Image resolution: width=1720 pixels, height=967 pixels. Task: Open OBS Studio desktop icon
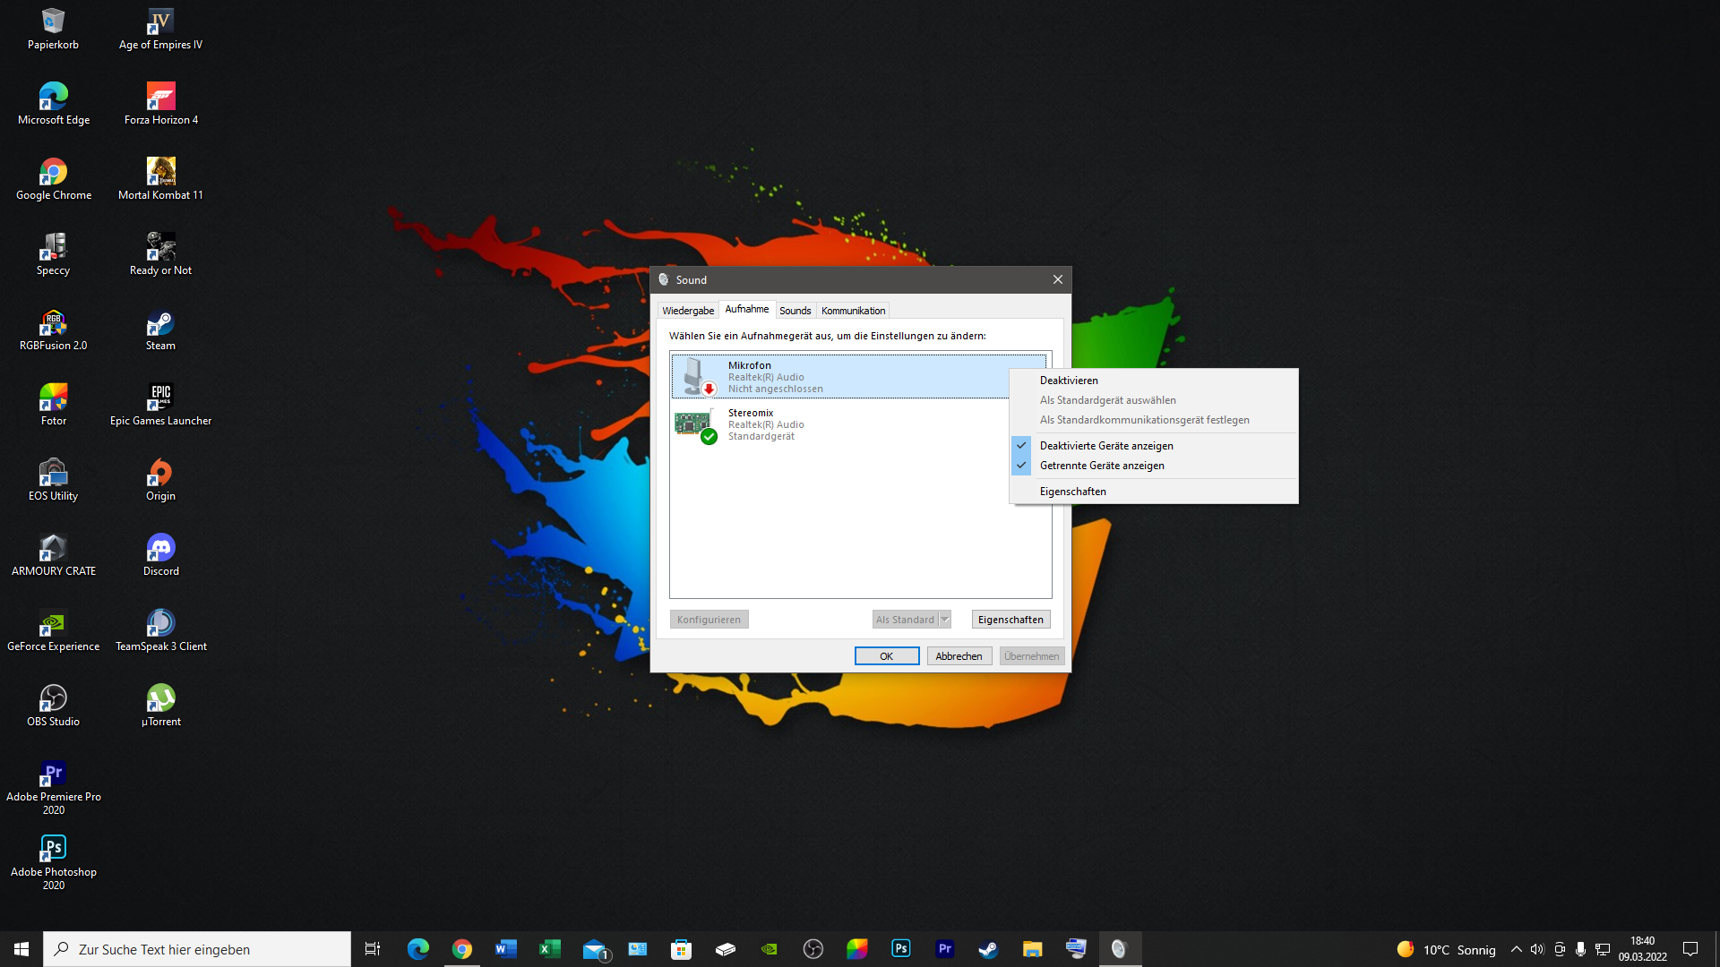coord(53,699)
